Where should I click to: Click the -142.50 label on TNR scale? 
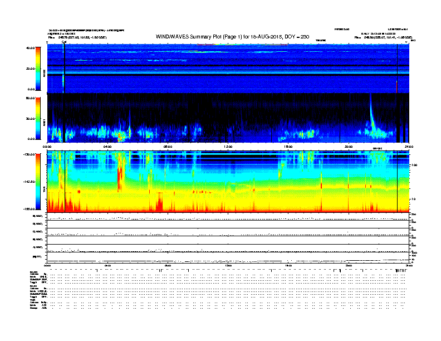coord(30,182)
